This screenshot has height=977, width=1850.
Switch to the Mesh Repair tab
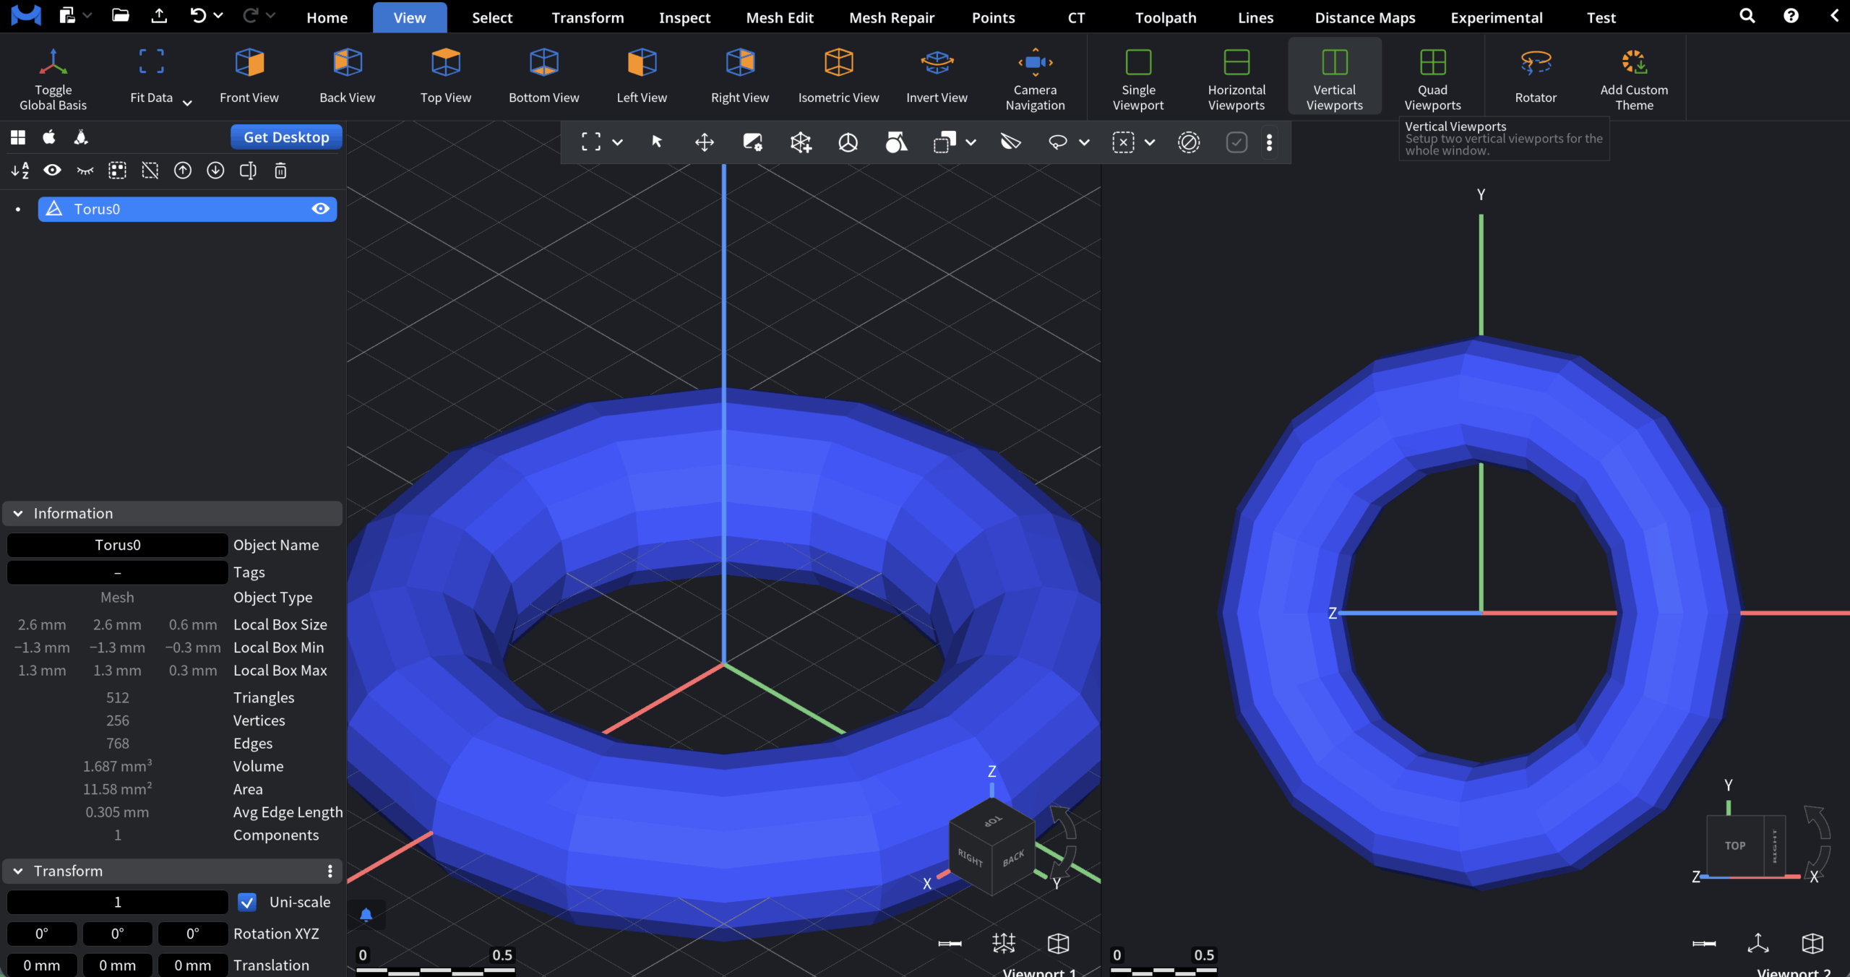point(892,17)
